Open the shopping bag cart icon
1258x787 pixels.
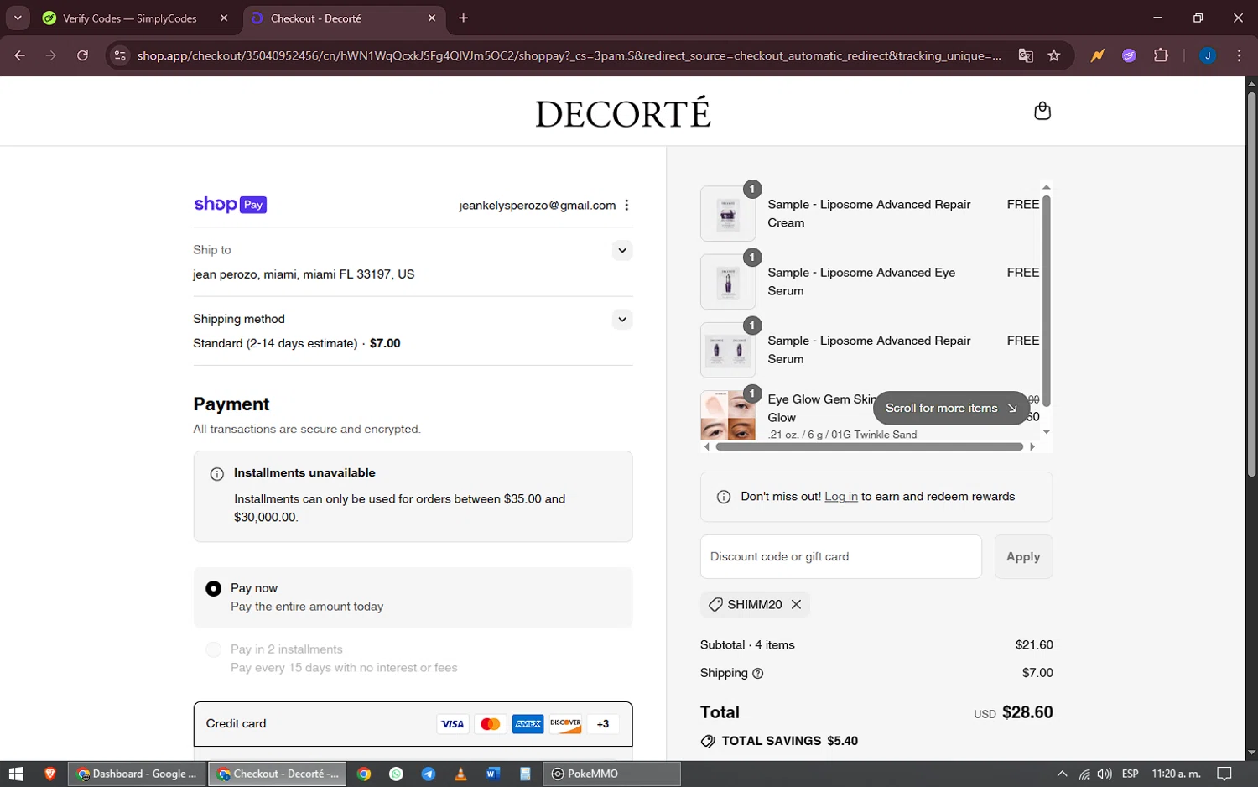pyautogui.click(x=1042, y=111)
